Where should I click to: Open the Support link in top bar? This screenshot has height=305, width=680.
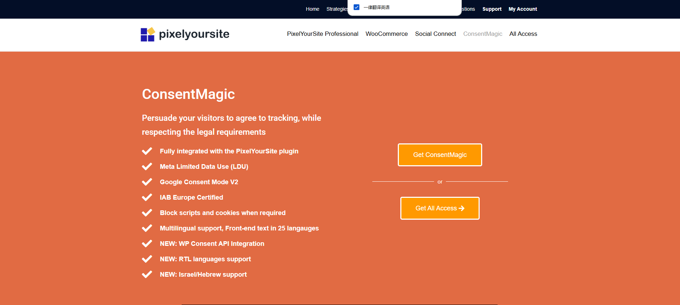pos(492,9)
